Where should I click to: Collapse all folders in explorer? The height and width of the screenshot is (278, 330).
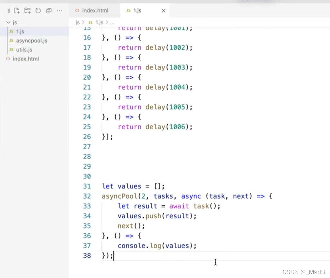(x=49, y=11)
